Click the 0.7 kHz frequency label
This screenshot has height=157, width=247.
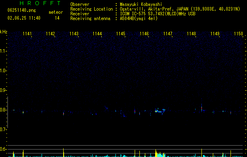tap(3, 130)
